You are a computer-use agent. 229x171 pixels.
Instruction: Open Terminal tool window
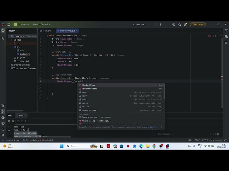coord(3,123)
